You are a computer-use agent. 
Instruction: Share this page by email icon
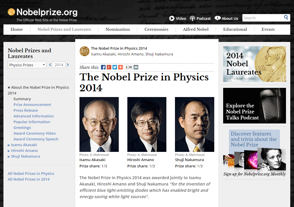coord(136,67)
